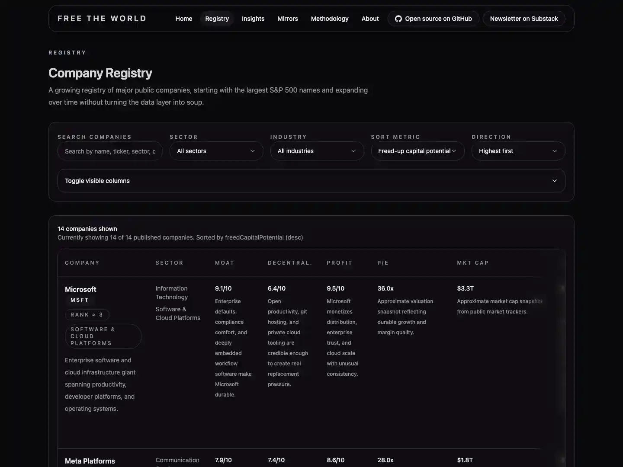Navigate to About
Screen dimensions: 623x467
click(x=370, y=19)
